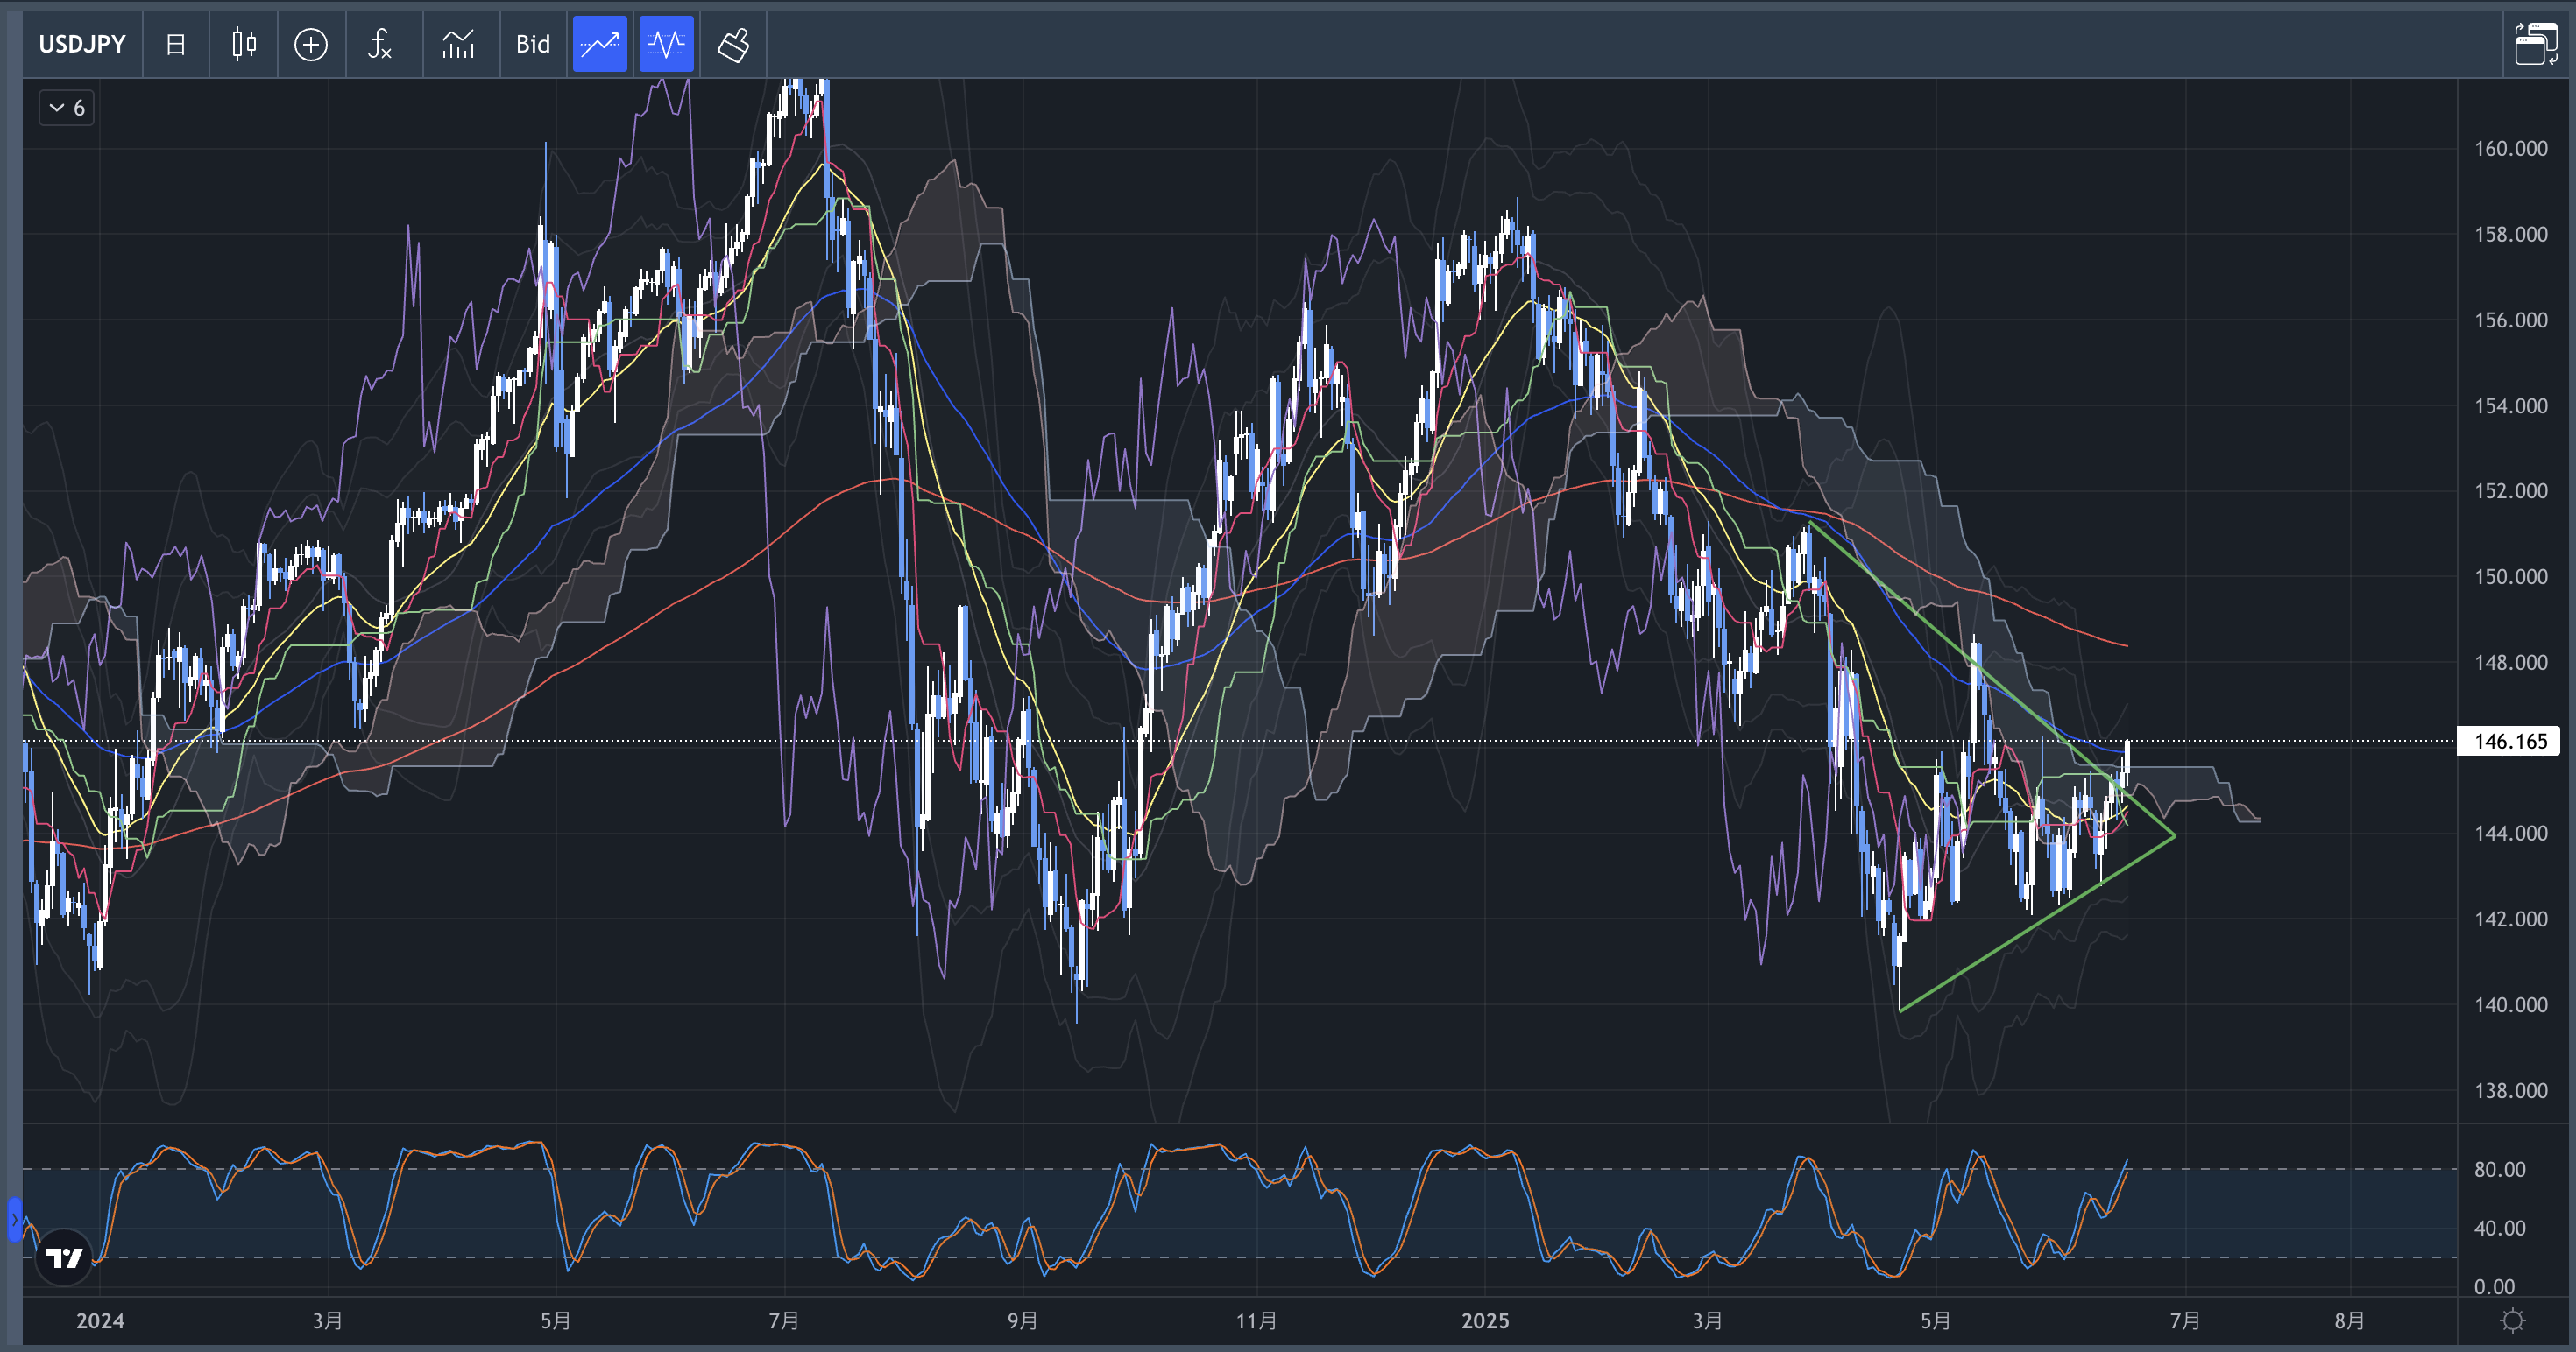Open the USDJPY symbol selector
This screenshot has height=1352, width=2576.
pyautogui.click(x=82, y=44)
